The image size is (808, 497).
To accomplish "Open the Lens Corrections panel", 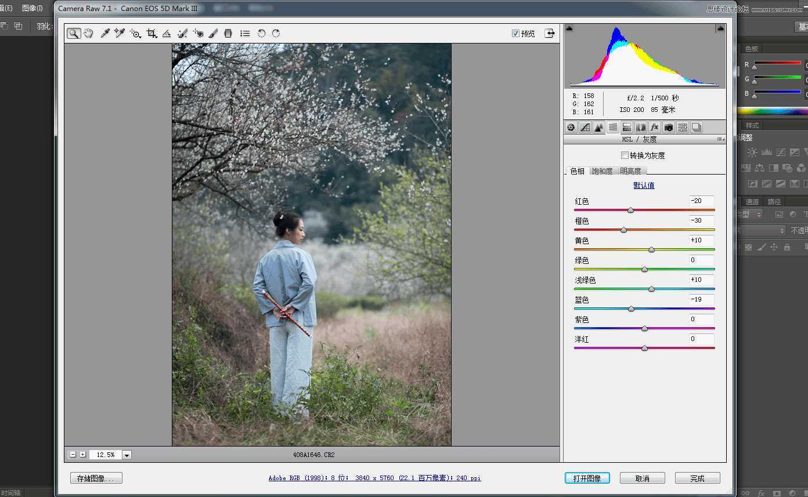I will pos(641,127).
